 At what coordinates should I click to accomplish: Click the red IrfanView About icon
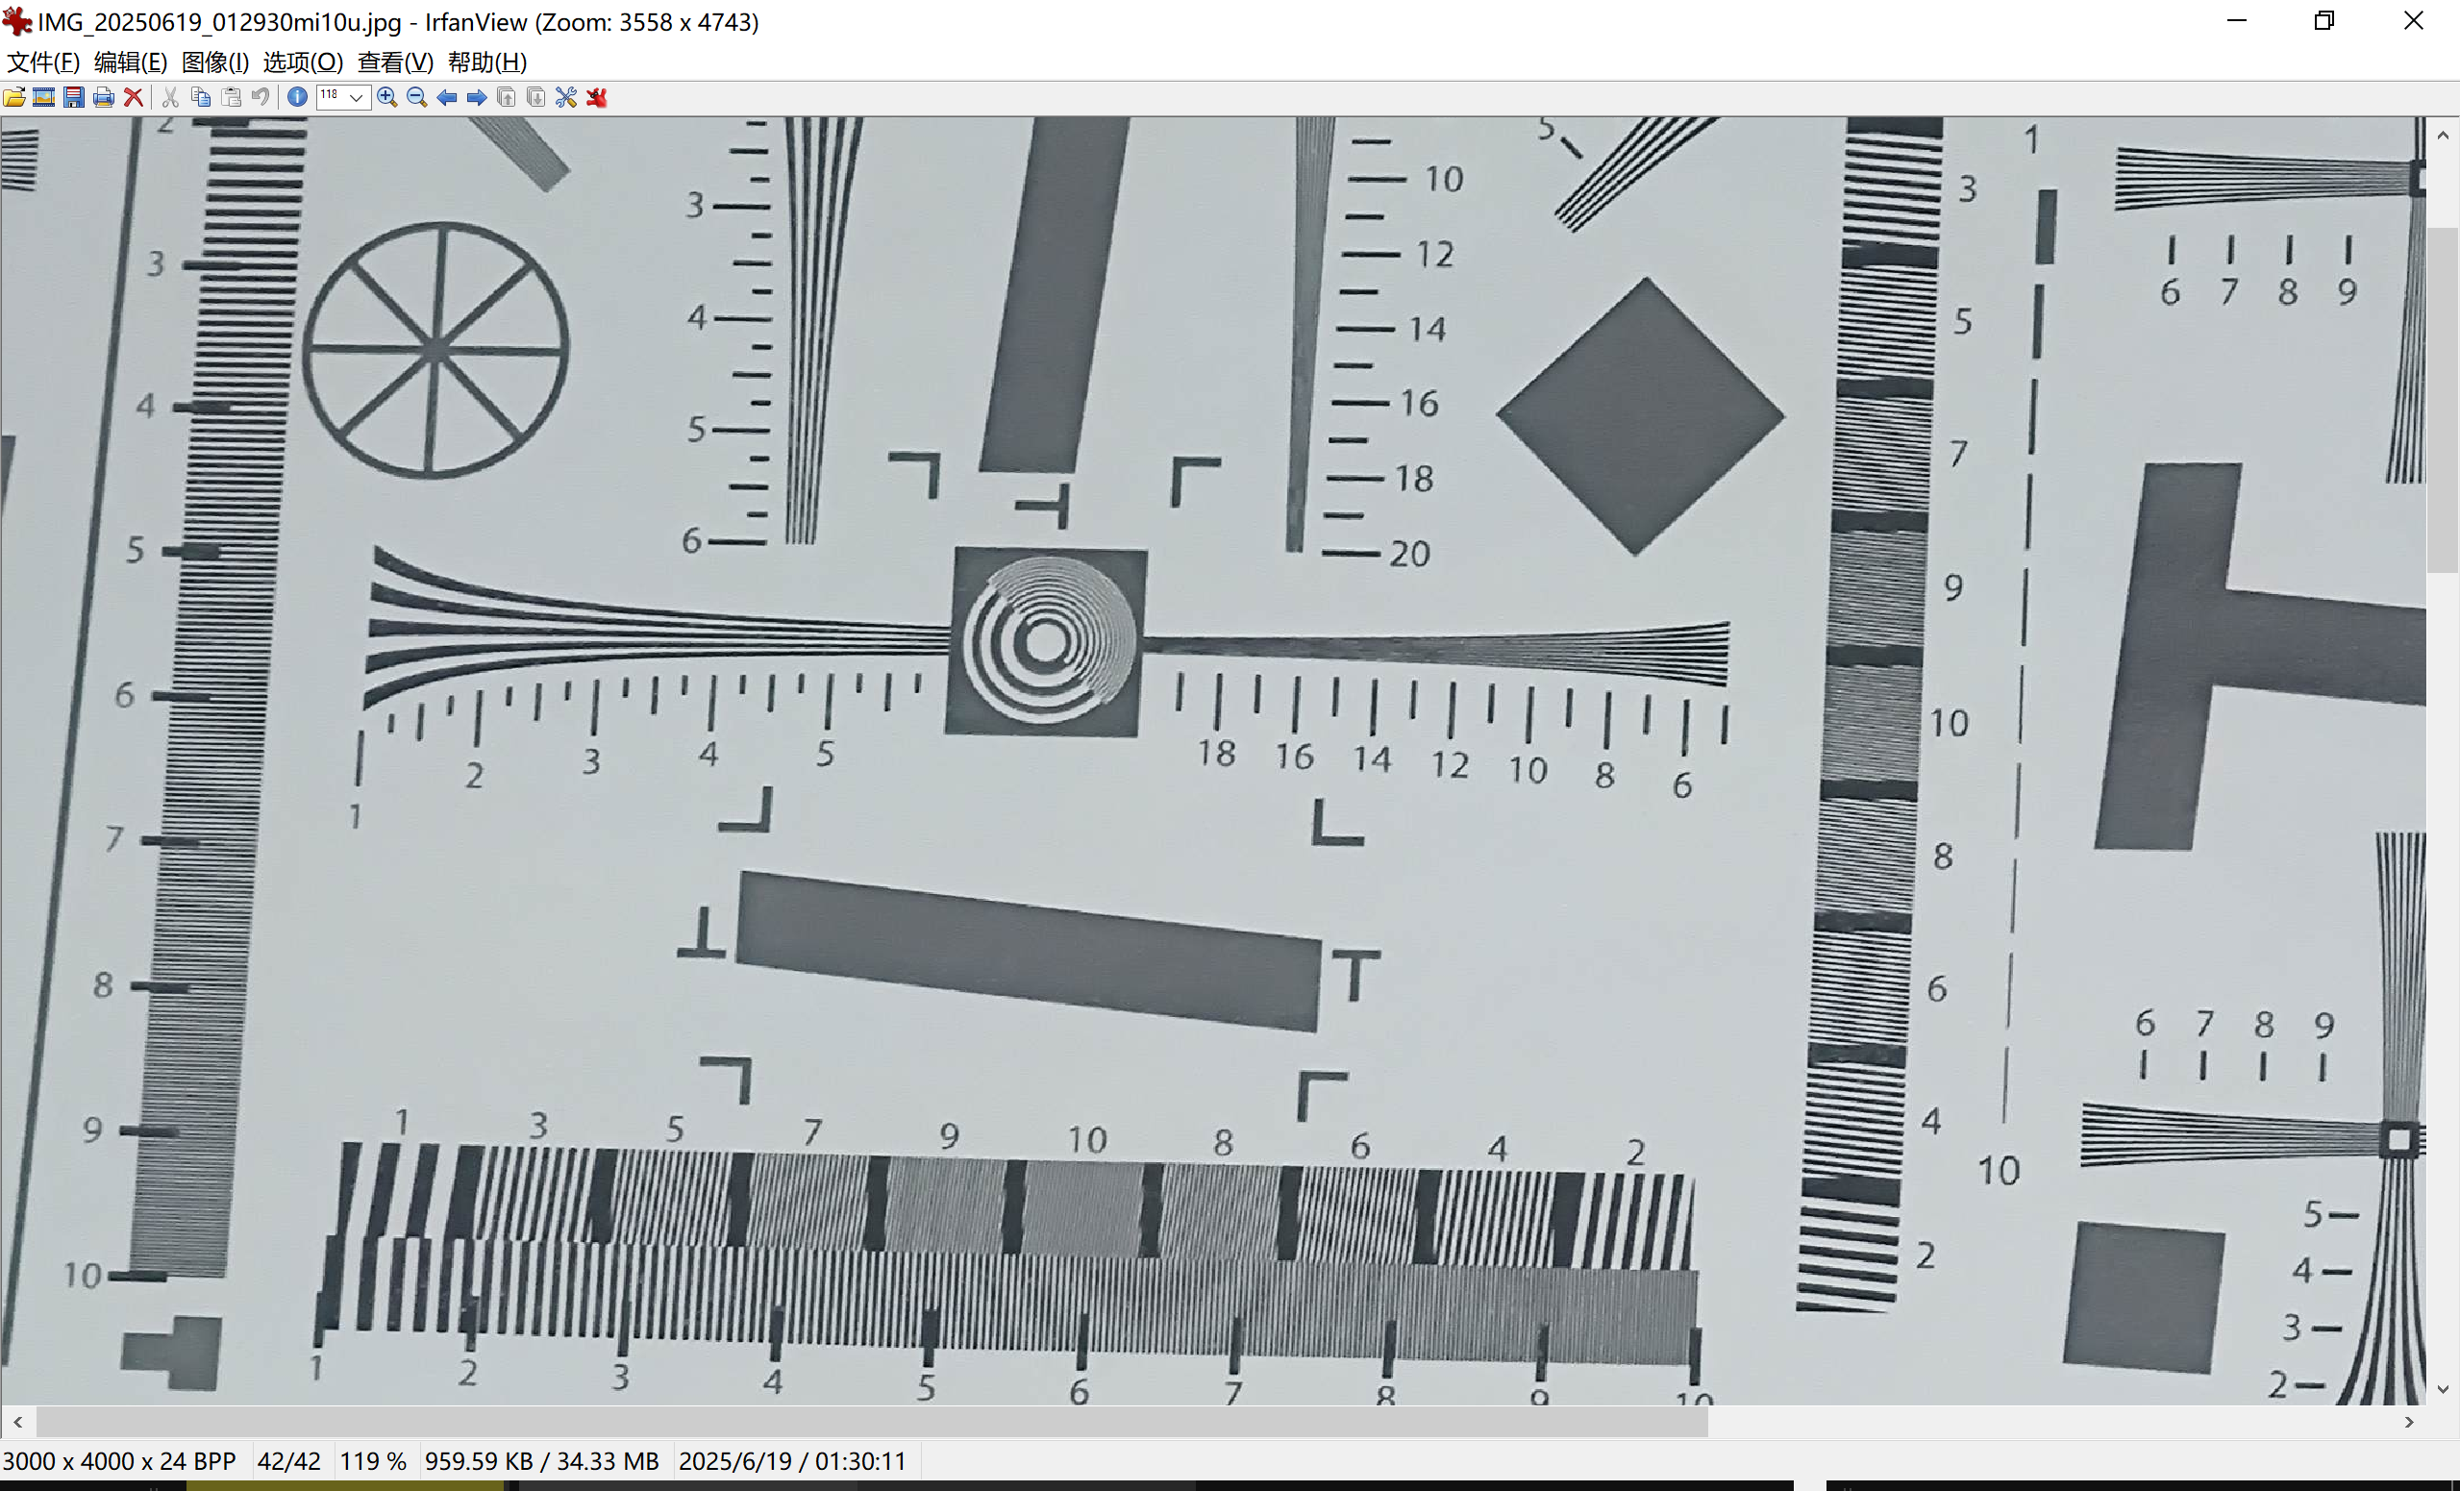(597, 97)
